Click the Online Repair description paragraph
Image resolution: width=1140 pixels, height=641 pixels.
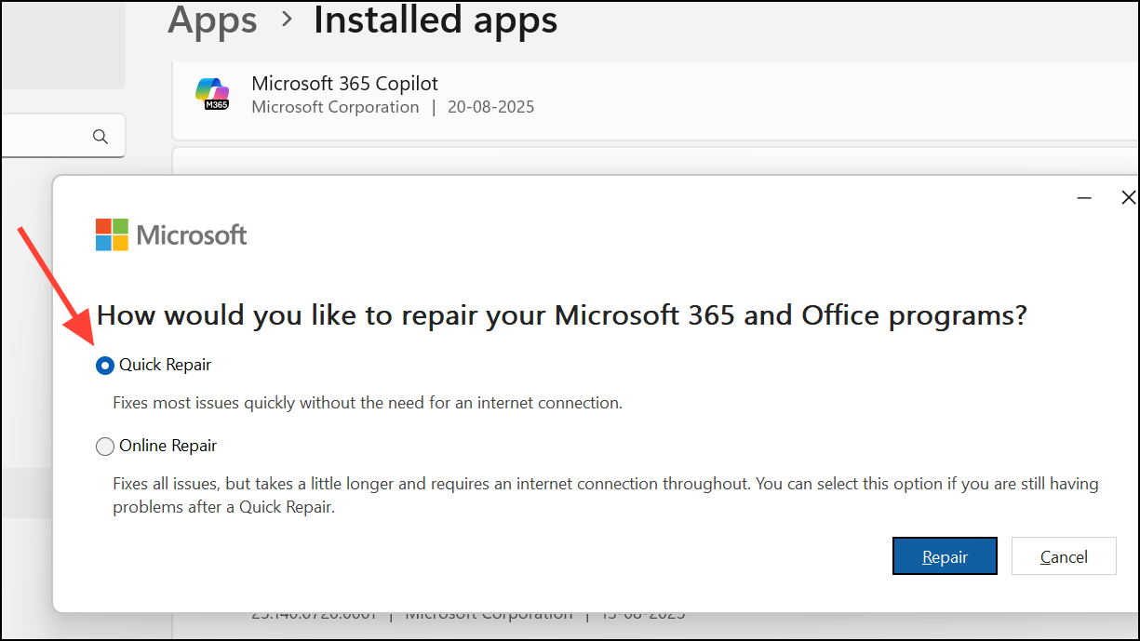(x=605, y=496)
